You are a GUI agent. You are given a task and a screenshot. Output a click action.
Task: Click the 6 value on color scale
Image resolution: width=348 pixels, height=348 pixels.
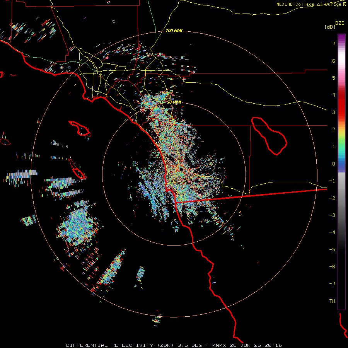(x=334, y=61)
